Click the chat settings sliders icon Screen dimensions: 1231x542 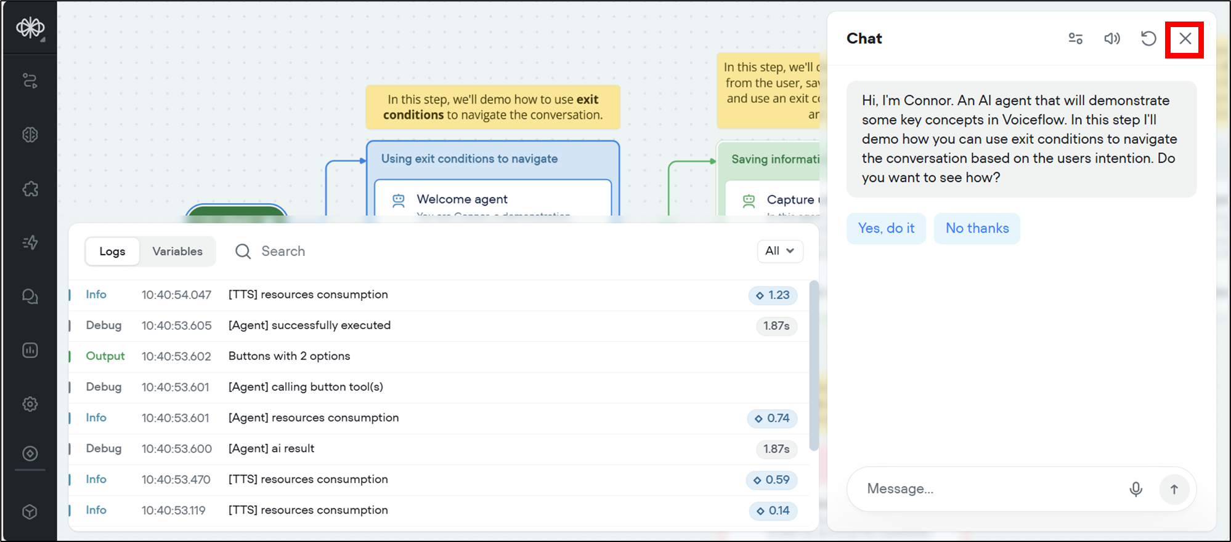(x=1075, y=39)
